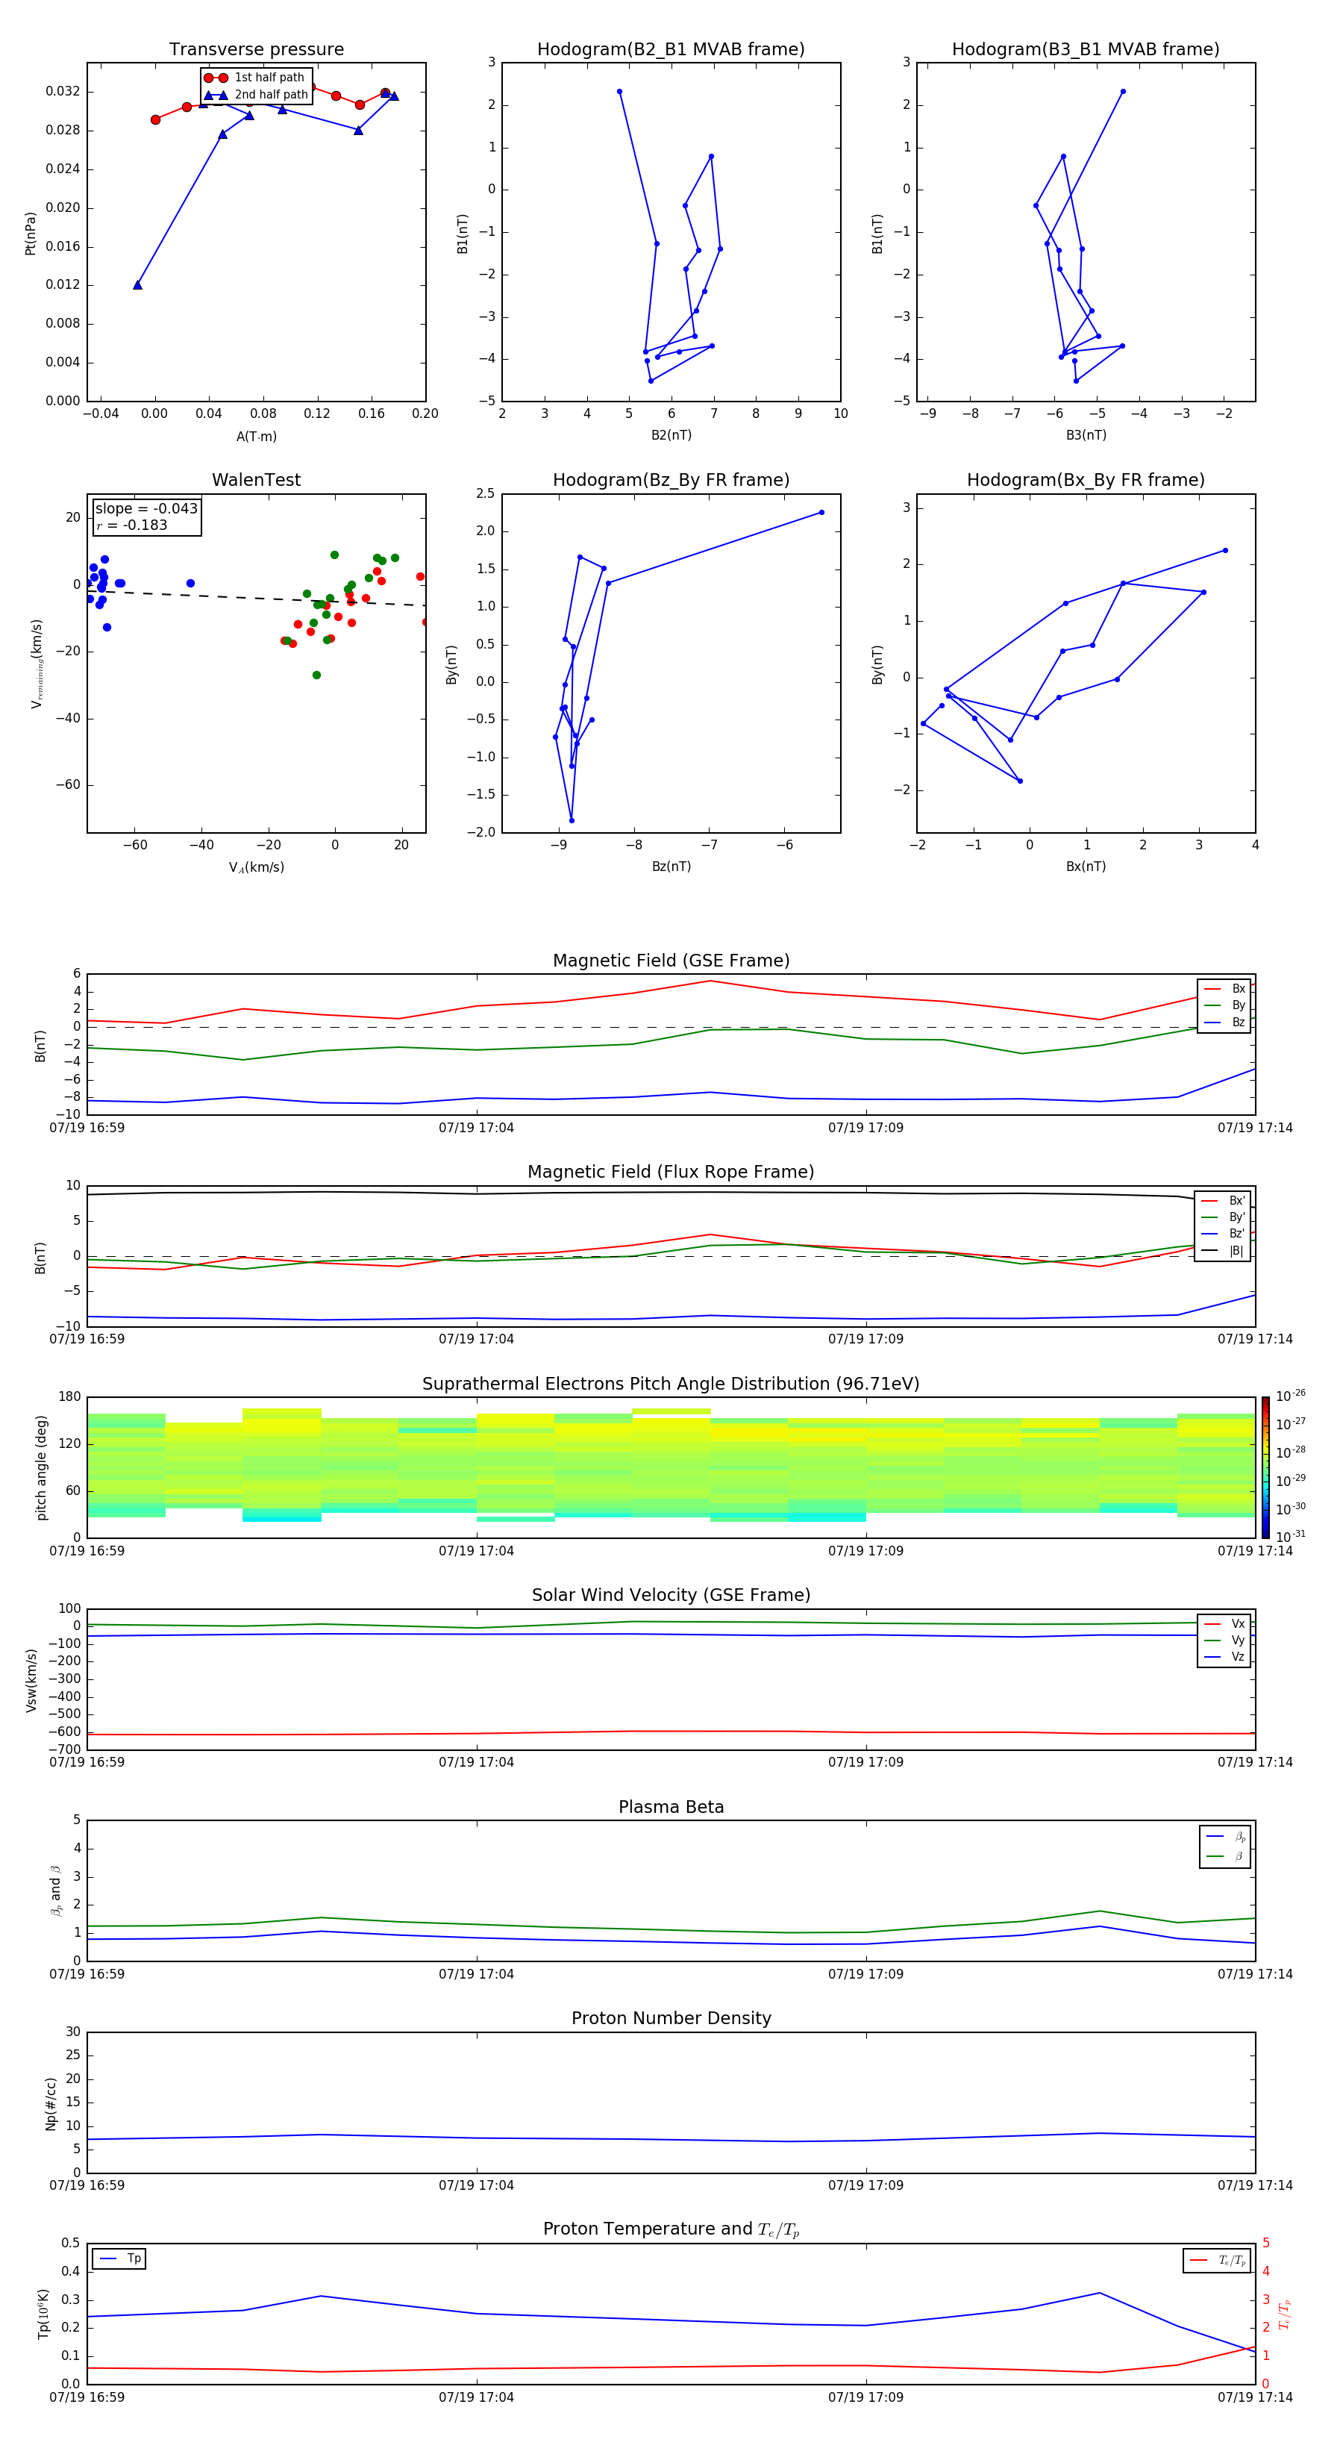Viewport: 1343px width, 2463px height.
Task: Select 'Bz' in GSE magnetic field legend
Action: [x=1224, y=1022]
